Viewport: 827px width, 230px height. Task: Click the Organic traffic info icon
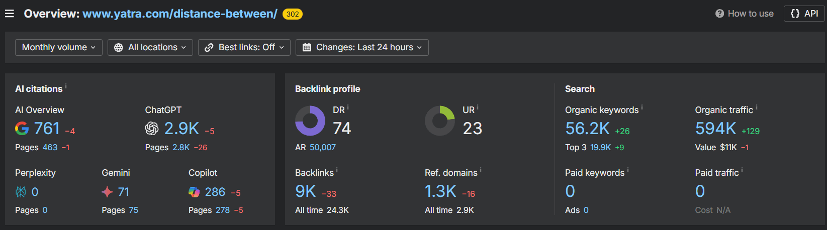tap(757, 107)
